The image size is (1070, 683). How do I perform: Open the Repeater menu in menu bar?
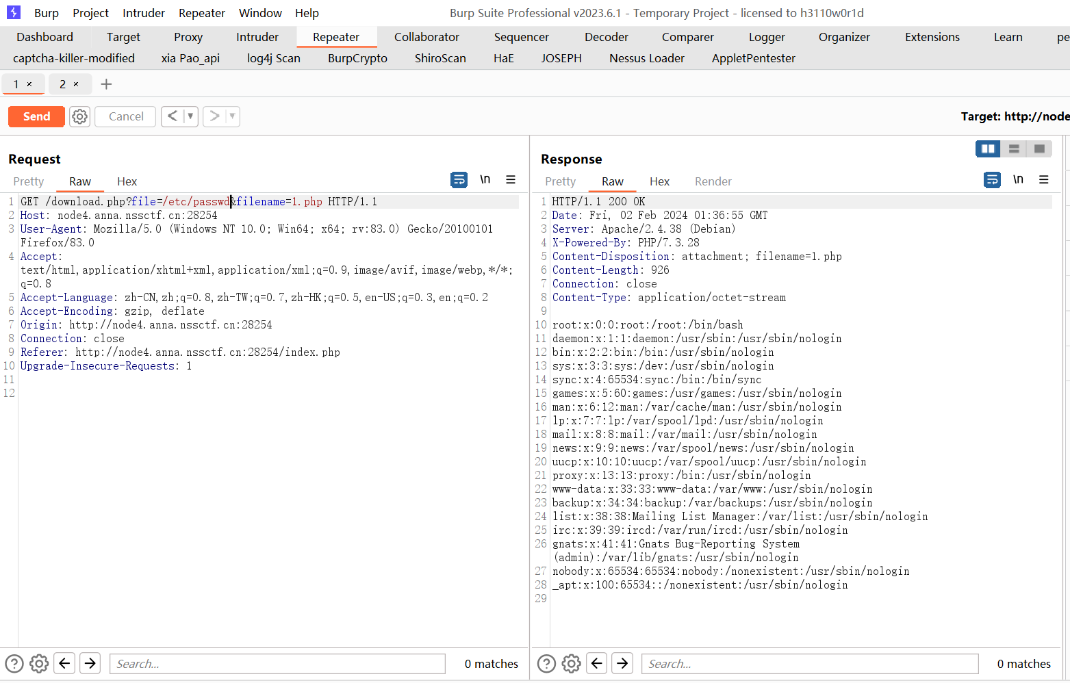click(202, 13)
